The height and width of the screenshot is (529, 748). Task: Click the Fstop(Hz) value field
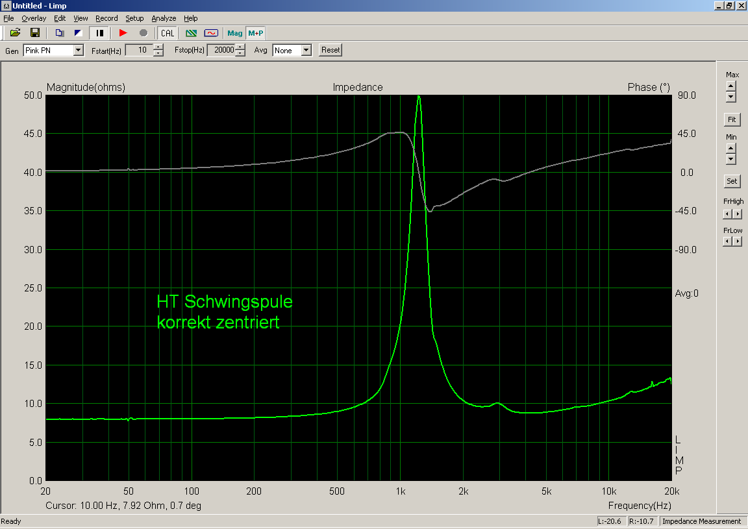pos(221,50)
